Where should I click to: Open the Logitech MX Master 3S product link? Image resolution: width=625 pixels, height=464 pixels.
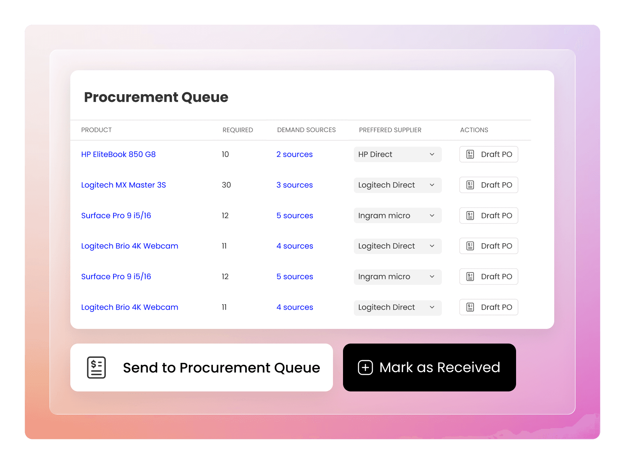[124, 185]
